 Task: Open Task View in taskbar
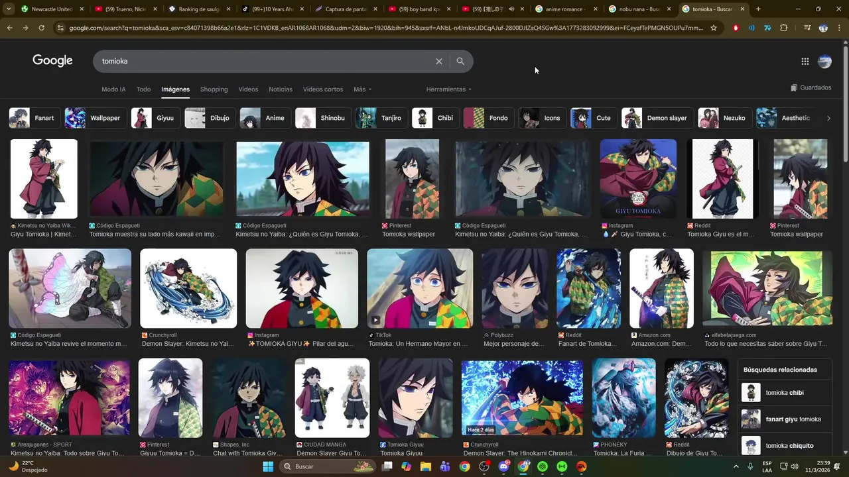tap(387, 466)
